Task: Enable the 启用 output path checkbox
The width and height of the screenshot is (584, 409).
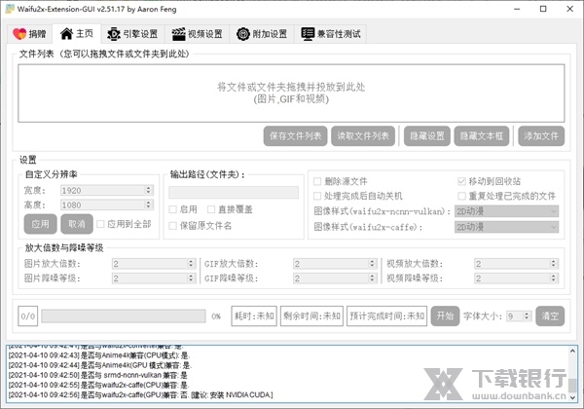Action: (x=183, y=209)
